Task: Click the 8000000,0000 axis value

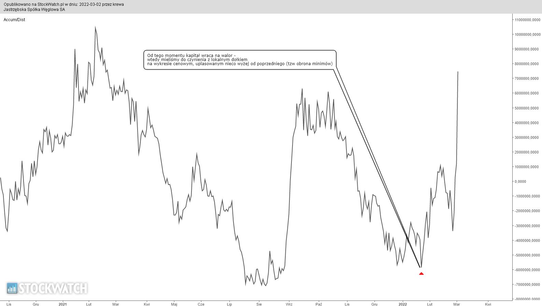Action: pos(527,64)
